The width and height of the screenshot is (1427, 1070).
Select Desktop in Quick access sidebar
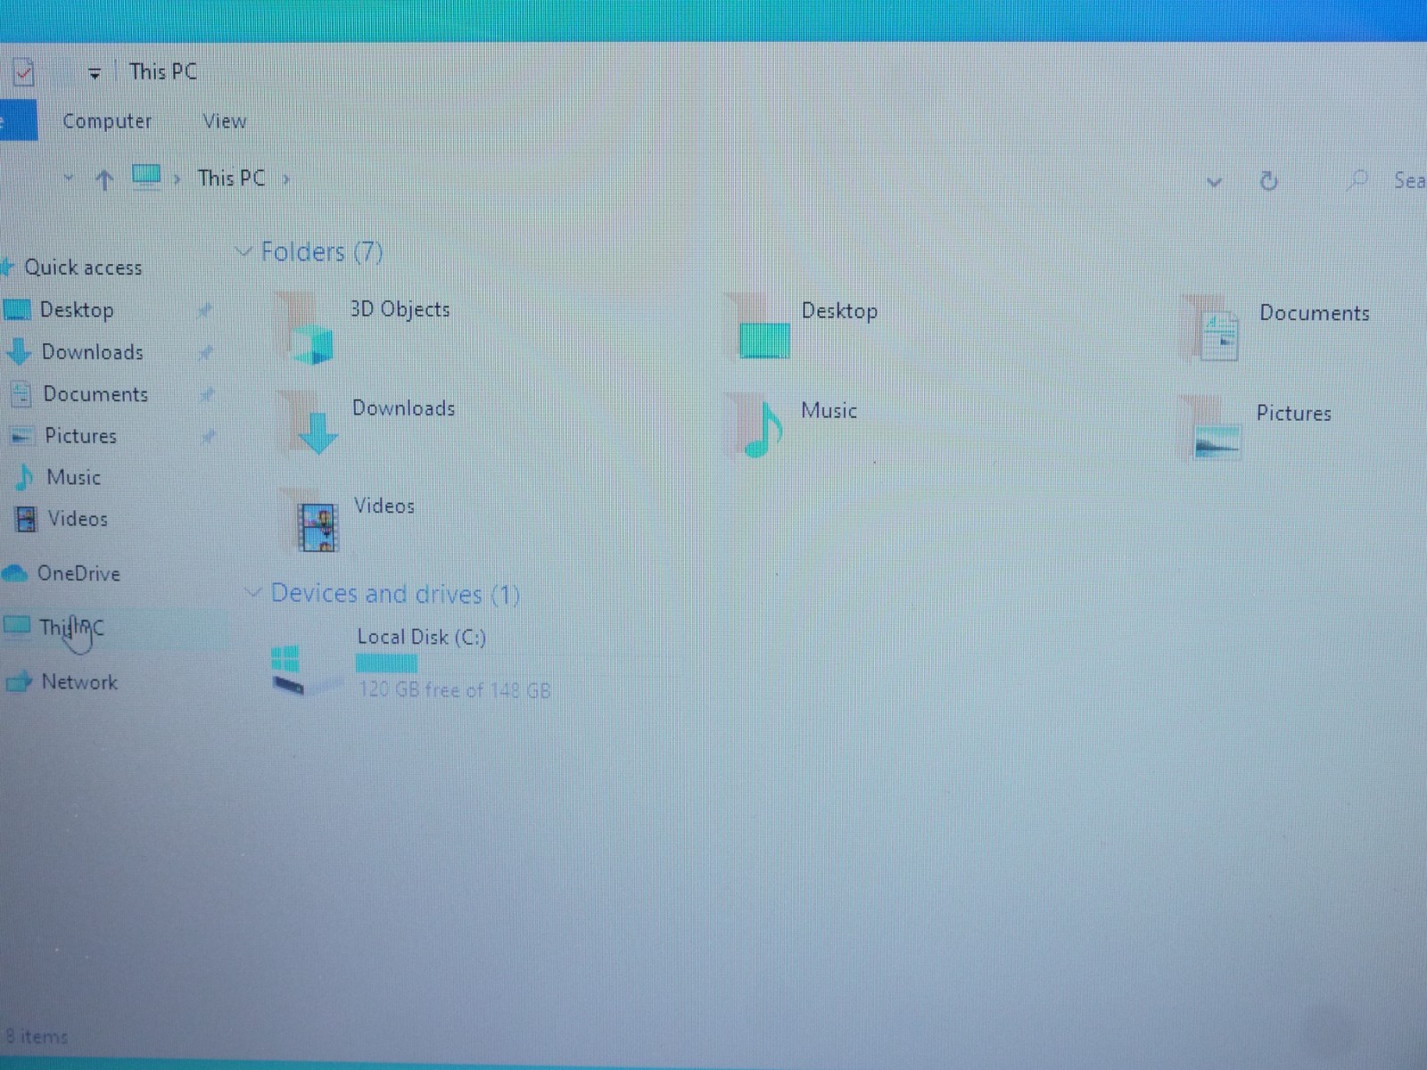pos(77,310)
